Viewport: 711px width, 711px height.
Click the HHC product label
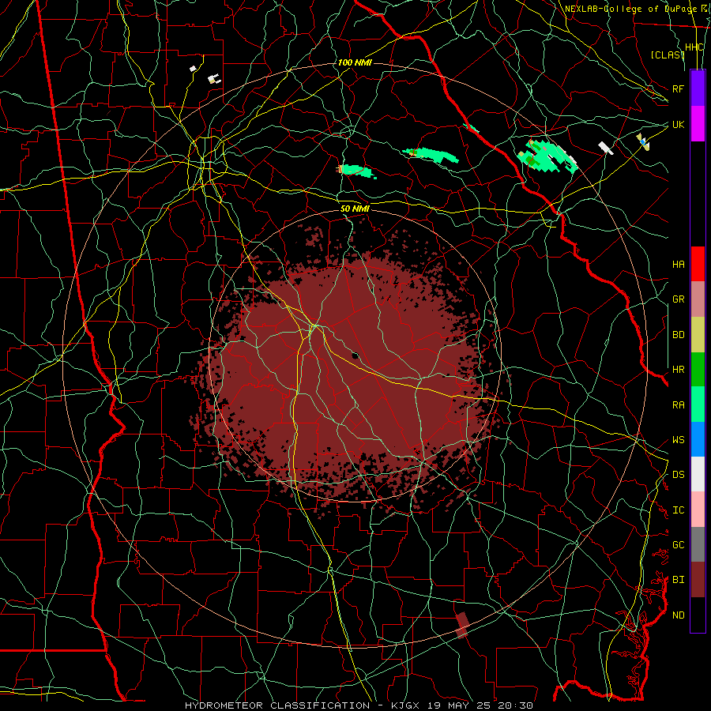click(694, 47)
